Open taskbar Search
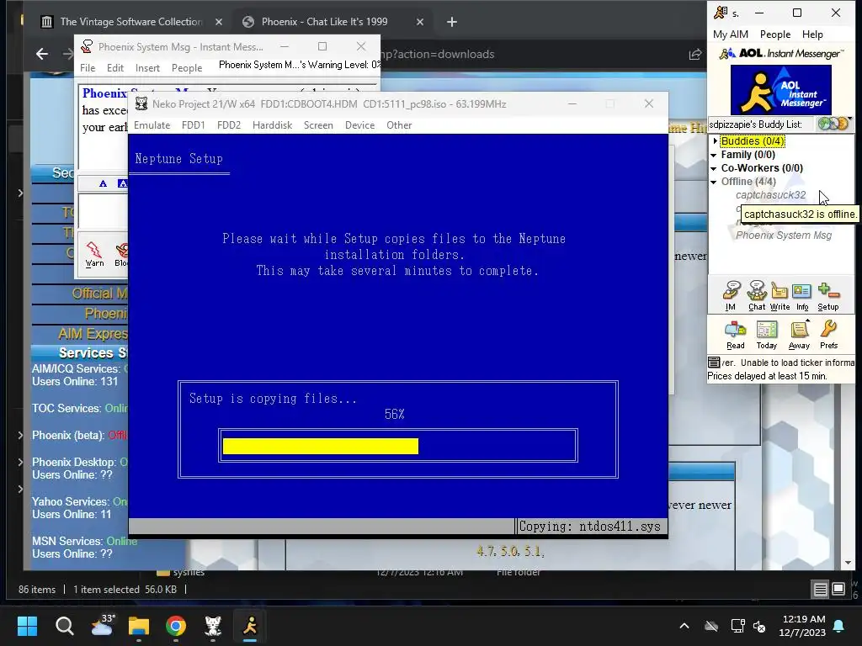862x646 pixels. [x=64, y=626]
